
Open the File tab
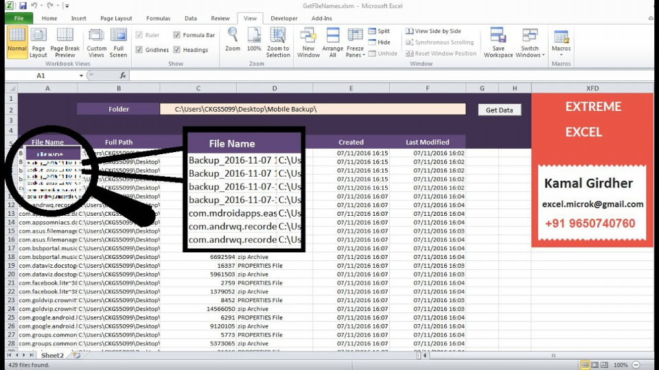tap(19, 18)
